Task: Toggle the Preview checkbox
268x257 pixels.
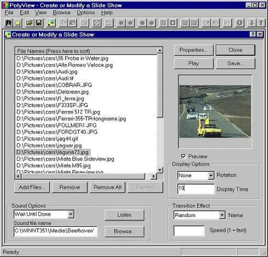Action: click(184, 156)
